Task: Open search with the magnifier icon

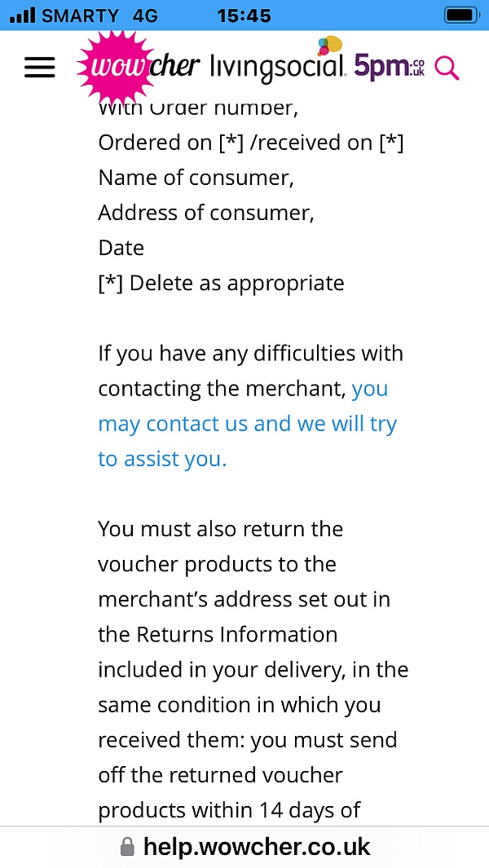Action: tap(447, 68)
